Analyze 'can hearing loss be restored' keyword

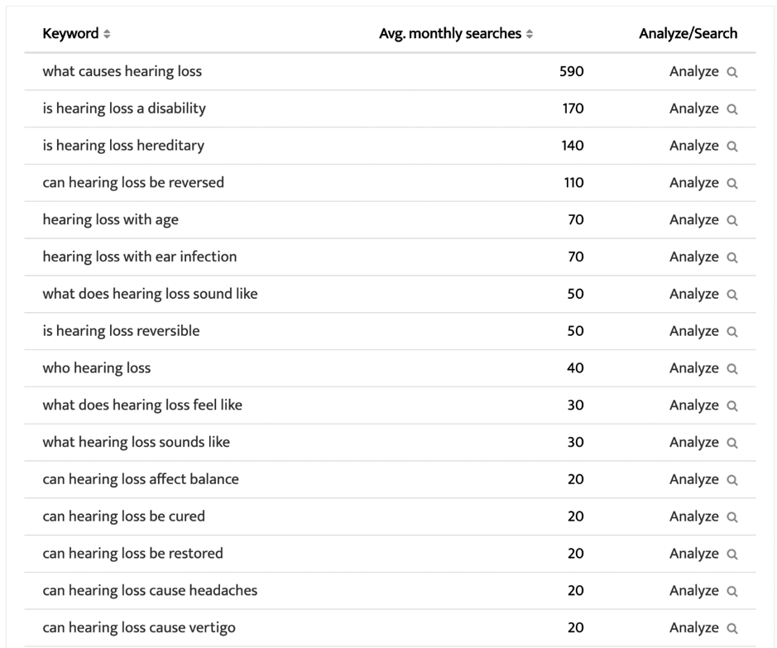pyautogui.click(x=693, y=554)
